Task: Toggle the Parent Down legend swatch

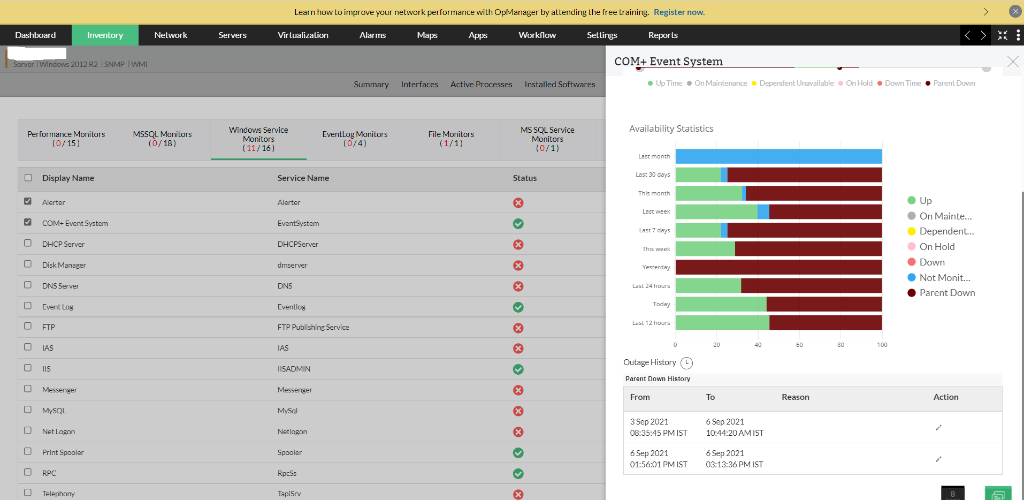Action: [x=912, y=293]
